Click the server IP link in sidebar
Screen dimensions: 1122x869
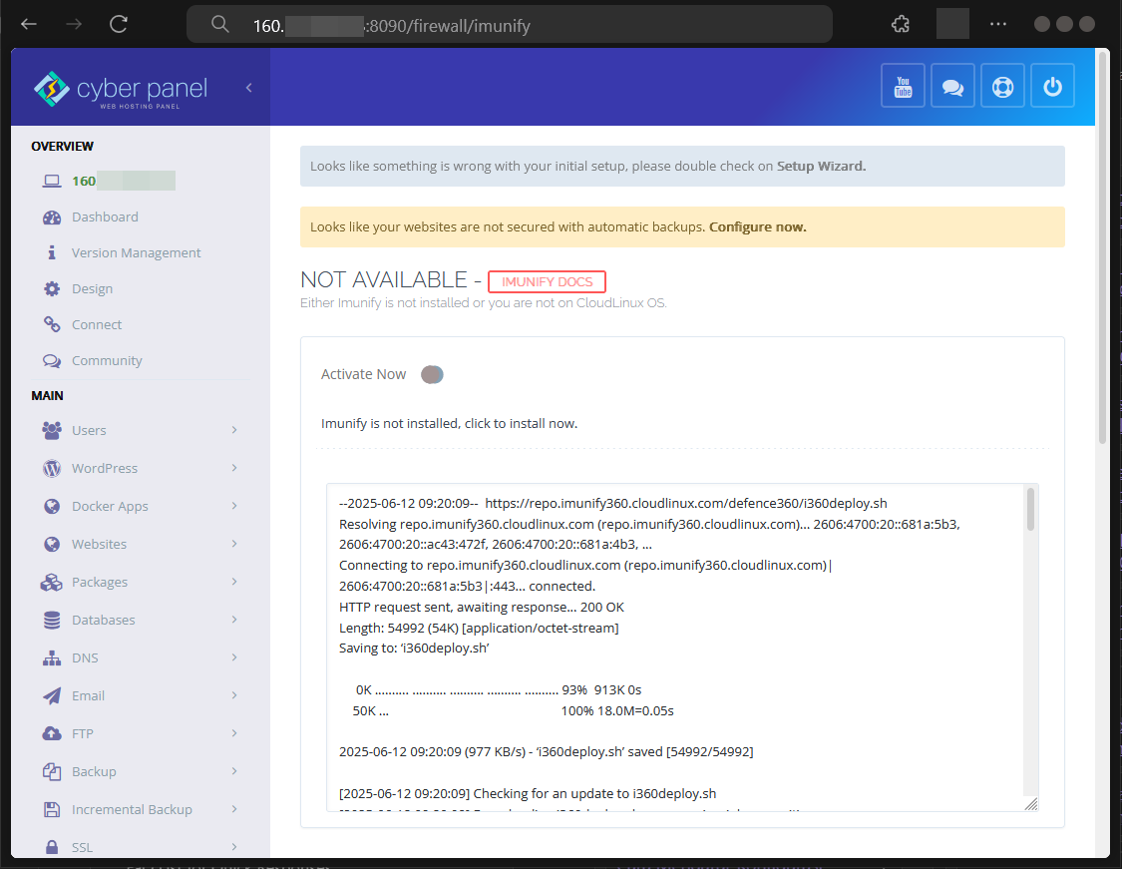coord(123,182)
